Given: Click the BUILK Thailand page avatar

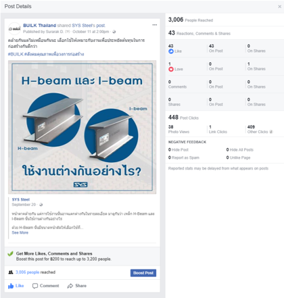Looking at the screenshot, I should (14, 28).
